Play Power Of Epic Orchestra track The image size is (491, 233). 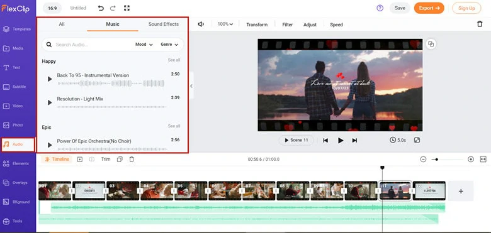50,144
